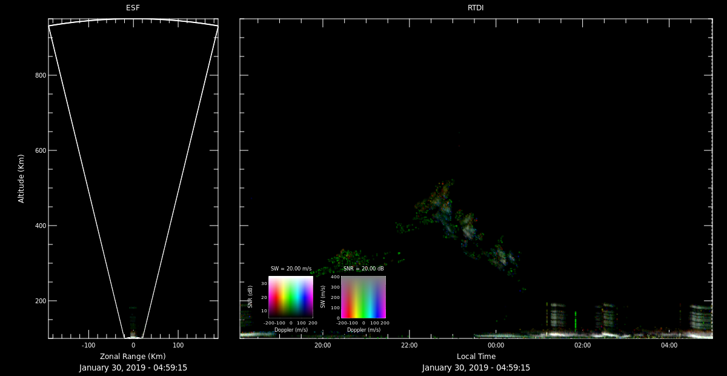The image size is (727, 376).
Task: Click the SNR versus Doppler color legend
Action: click(291, 297)
